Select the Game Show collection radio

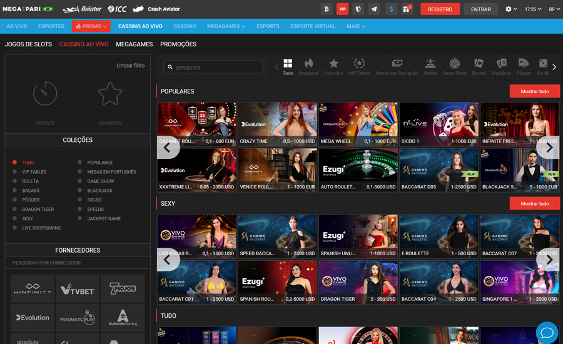79,181
